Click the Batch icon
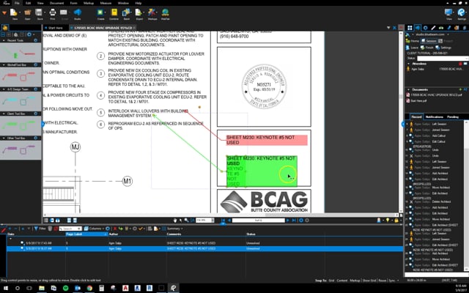Viewport: 469px width, 293px height. coord(126,12)
